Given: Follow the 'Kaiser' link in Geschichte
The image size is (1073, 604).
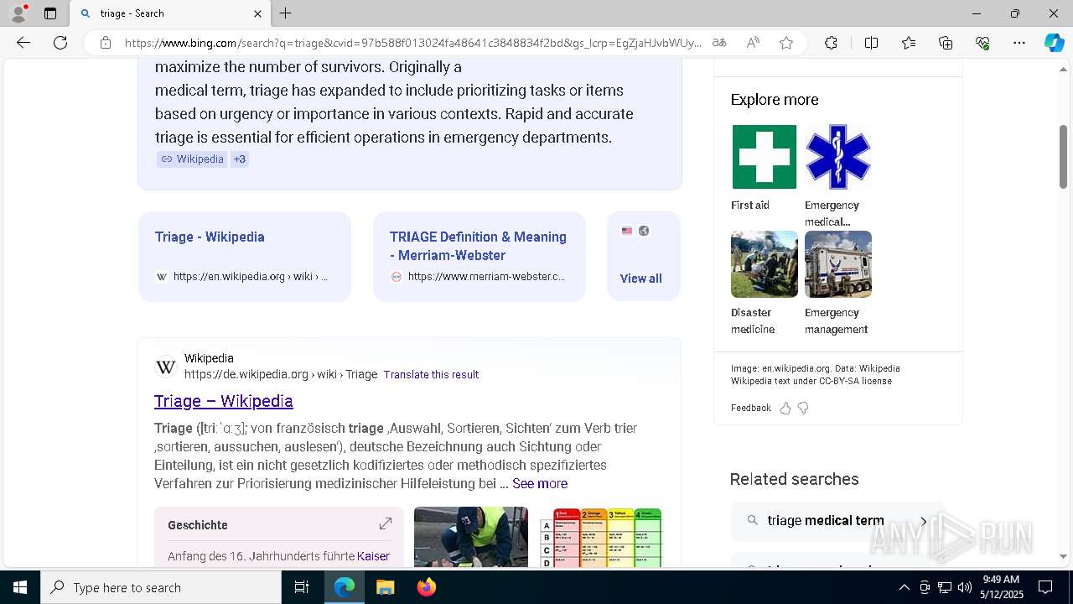Looking at the screenshot, I should (x=373, y=556).
